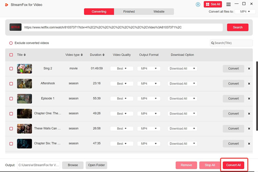Image resolution: width=258 pixels, height=172 pixels.
Task: Expand Download All dropdown for Episode 1
Action: tap(182, 99)
